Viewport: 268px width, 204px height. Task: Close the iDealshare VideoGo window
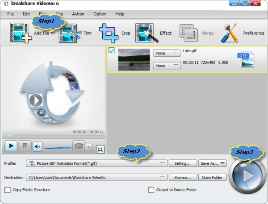click(x=255, y=4)
